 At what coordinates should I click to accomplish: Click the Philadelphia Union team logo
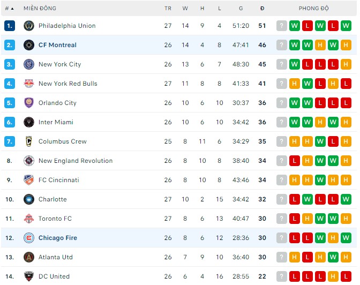pos(29,26)
